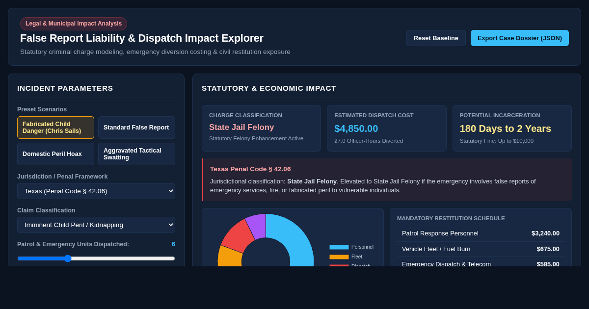589x309 pixels.
Task: Toggle the Fleet legend color swatch
Action: coord(339,257)
